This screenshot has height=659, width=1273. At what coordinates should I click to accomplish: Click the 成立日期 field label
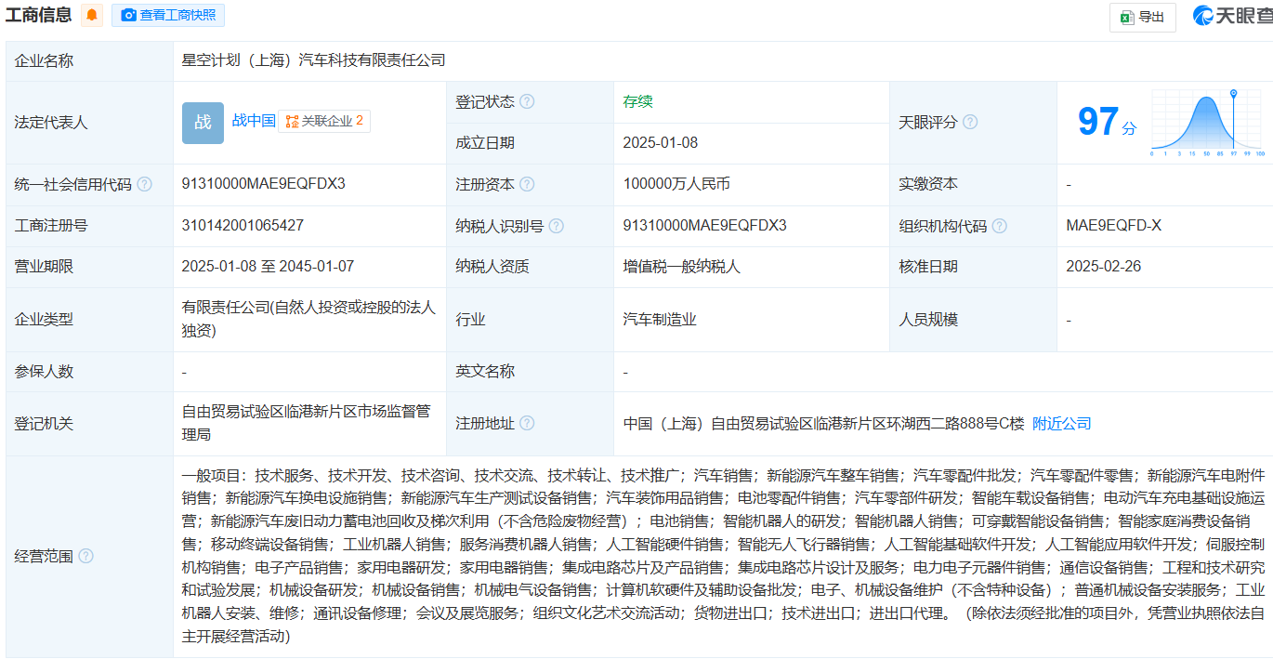click(x=485, y=143)
